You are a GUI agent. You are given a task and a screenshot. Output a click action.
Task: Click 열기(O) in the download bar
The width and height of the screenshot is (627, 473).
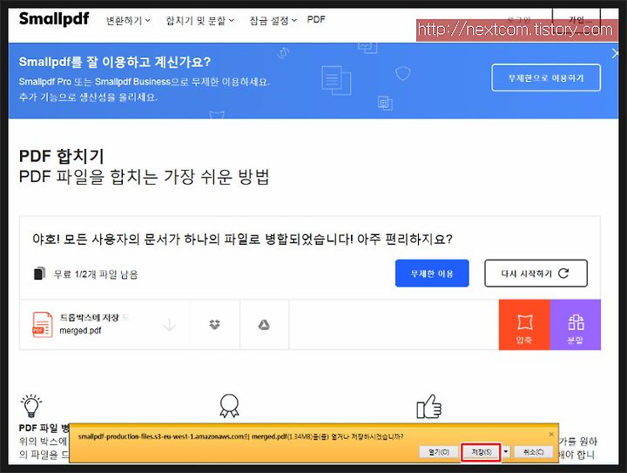click(x=439, y=452)
